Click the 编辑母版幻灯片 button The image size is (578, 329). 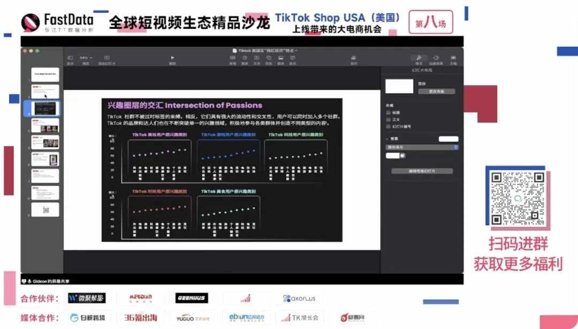[x=422, y=171]
